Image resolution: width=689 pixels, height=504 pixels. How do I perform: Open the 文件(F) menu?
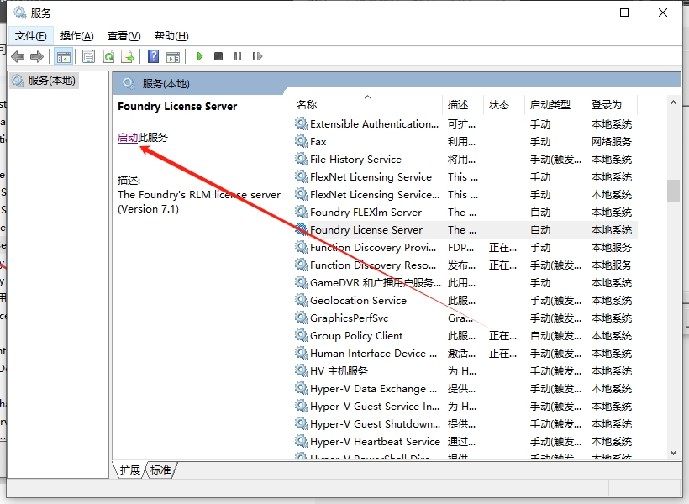(31, 36)
